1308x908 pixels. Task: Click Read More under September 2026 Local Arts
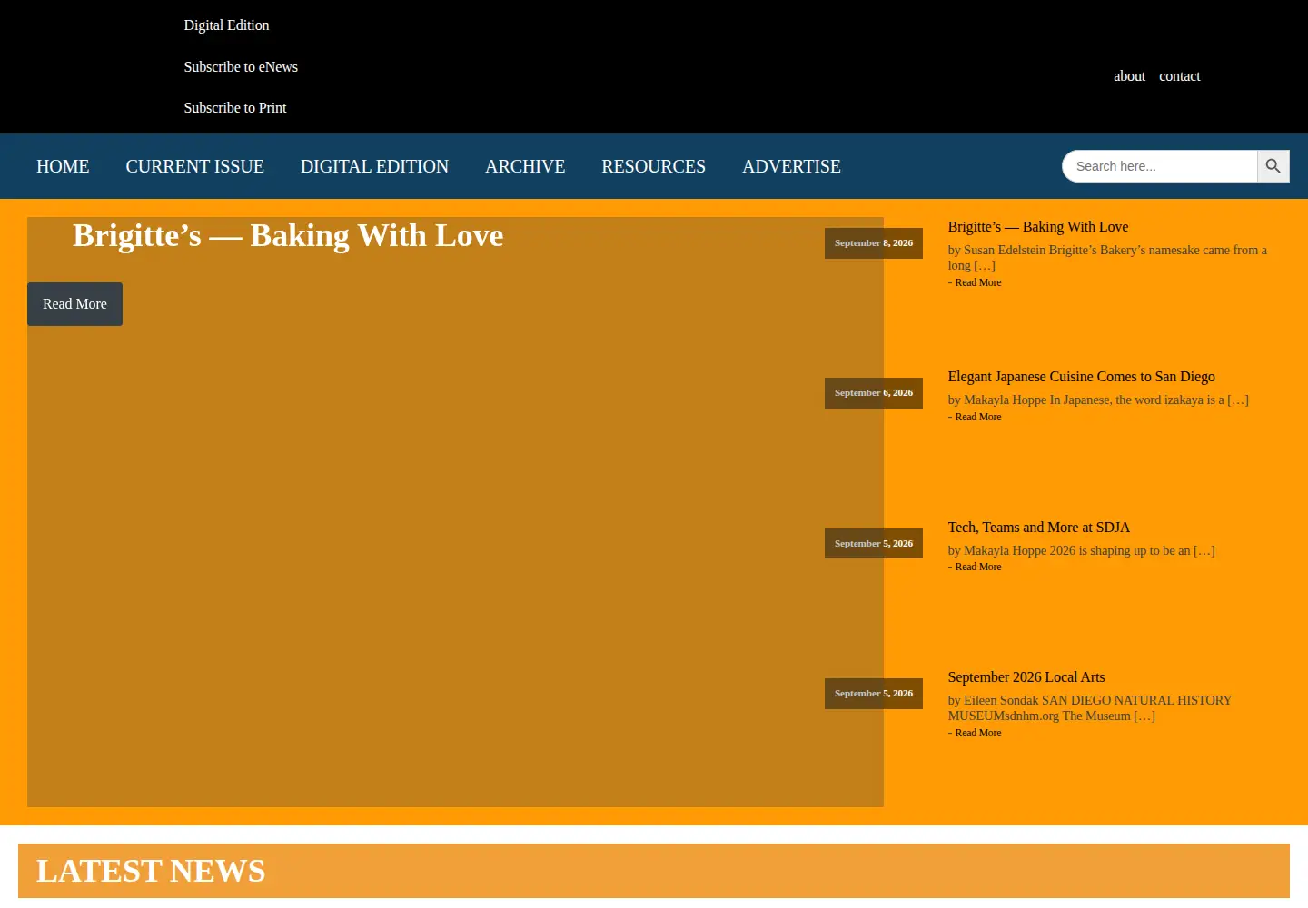tap(978, 734)
